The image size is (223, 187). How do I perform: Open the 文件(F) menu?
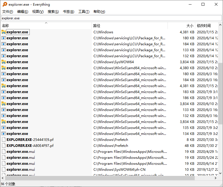[x=8, y=12]
